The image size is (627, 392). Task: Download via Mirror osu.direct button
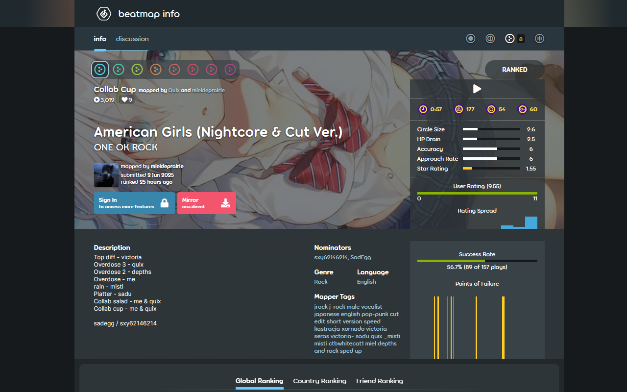pos(207,203)
